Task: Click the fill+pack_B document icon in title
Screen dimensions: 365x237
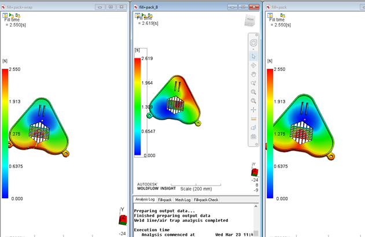Action: tap(136, 7)
